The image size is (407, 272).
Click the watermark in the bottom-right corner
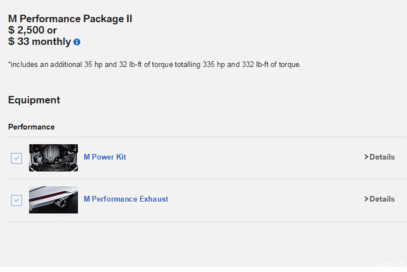[391, 266]
